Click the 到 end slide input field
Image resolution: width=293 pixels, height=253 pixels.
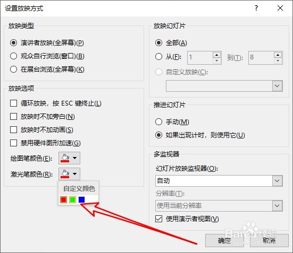tap(261, 58)
